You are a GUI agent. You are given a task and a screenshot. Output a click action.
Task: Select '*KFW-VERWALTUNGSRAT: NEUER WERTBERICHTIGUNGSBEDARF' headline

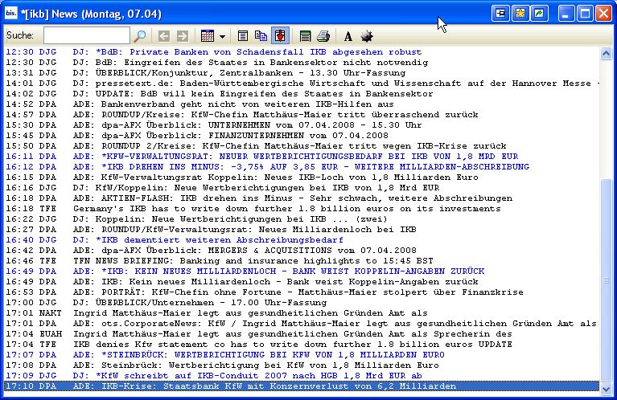tap(302, 157)
